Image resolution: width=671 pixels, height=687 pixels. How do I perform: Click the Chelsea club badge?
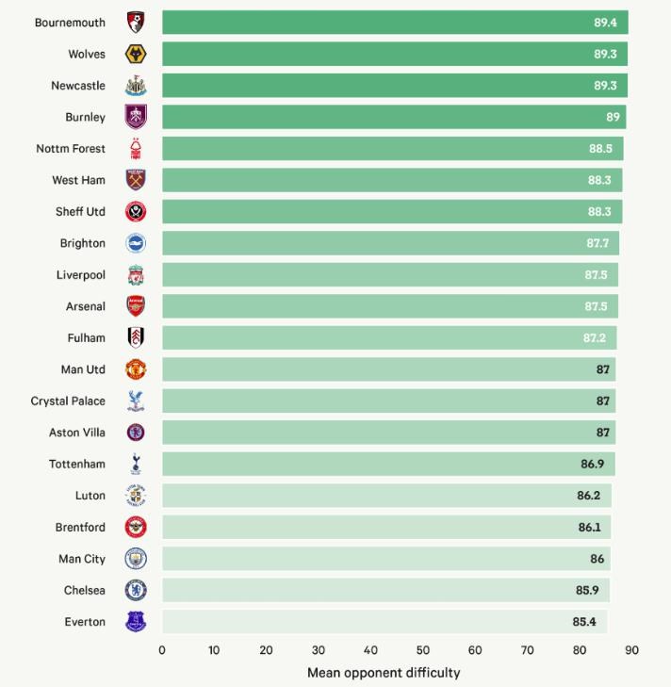click(136, 591)
